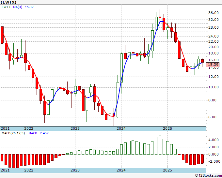This screenshot has width=222, height=178.
Task: Click 2025 on the price chart timeline
Action: tap(167, 128)
